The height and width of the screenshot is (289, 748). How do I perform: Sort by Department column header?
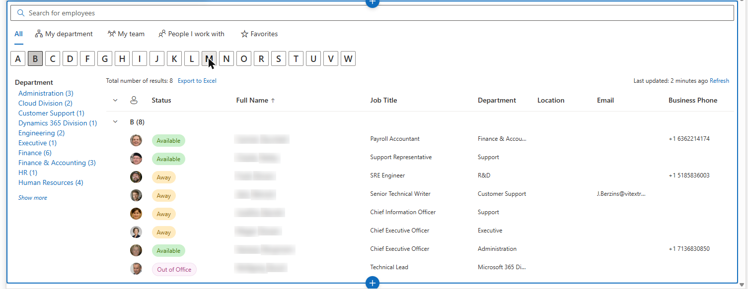(x=497, y=100)
